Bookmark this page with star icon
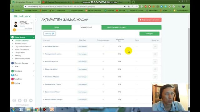Image resolution: width=200 pixels, height=112 pixels. click(x=137, y=7)
